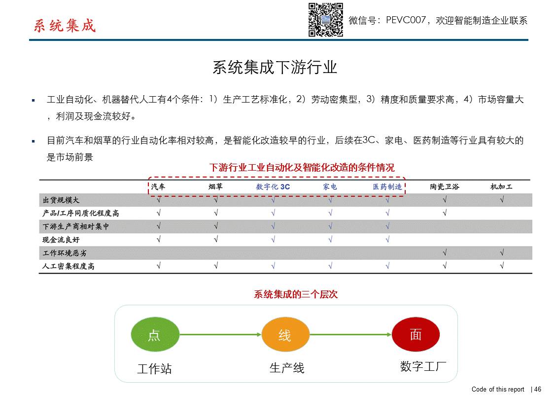557x395 pixels.
Task: Select the 数字化 3C column header
Action: pos(273,187)
